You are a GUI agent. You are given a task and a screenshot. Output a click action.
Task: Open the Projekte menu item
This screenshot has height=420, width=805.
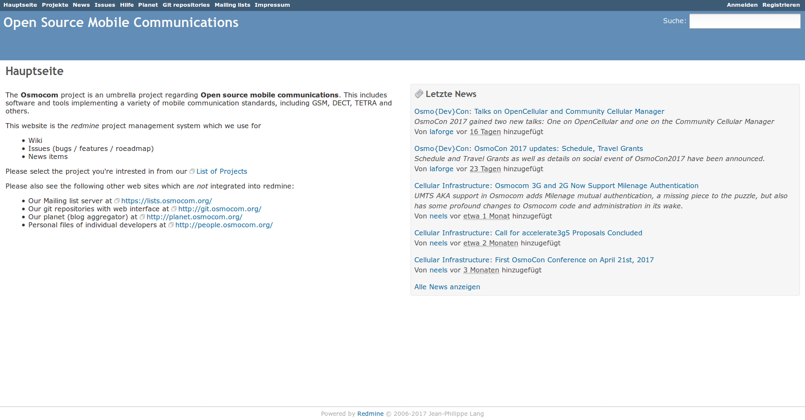click(55, 5)
